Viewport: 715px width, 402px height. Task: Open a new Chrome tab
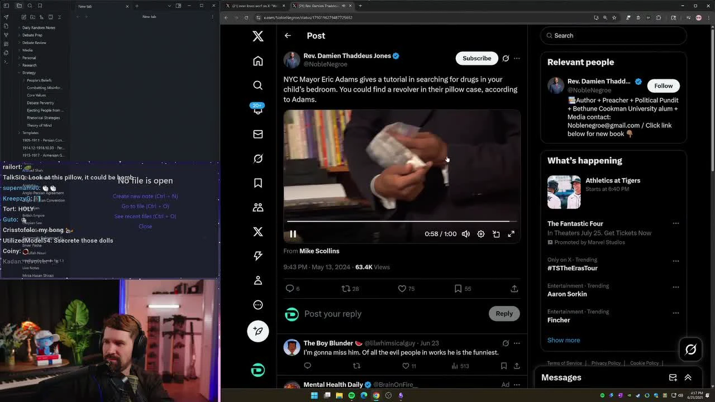360,6
